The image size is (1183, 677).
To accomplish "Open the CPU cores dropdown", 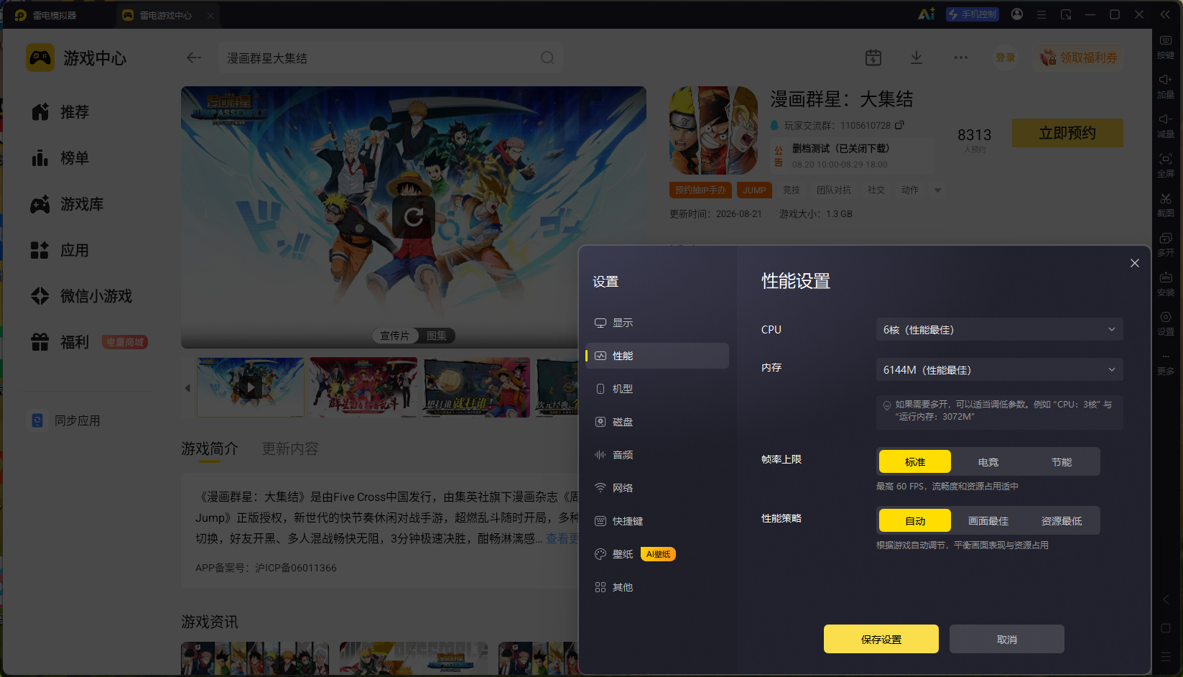I will (999, 330).
